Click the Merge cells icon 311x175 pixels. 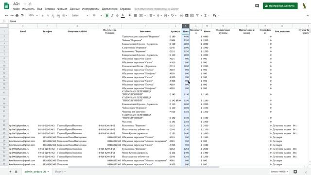tap(141, 16)
